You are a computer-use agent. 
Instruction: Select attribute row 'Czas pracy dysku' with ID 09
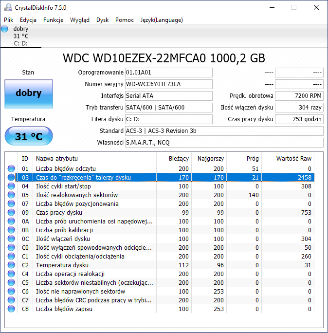pyautogui.click(x=160, y=212)
